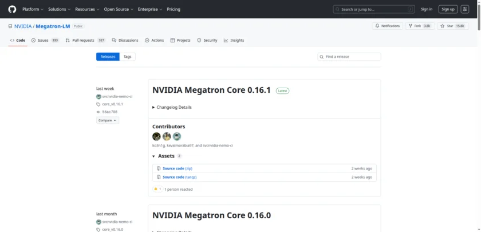The height and width of the screenshot is (232, 481).
Task: Open appearance settings icon in header
Action: coord(465,9)
